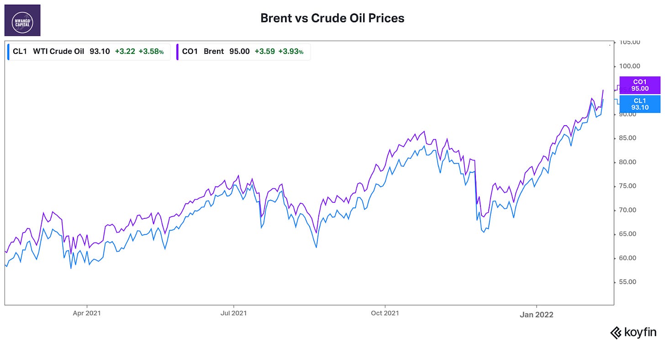The width and height of the screenshot is (665, 344).
Task: Click the 55.00 price axis label
Action: coord(629,282)
